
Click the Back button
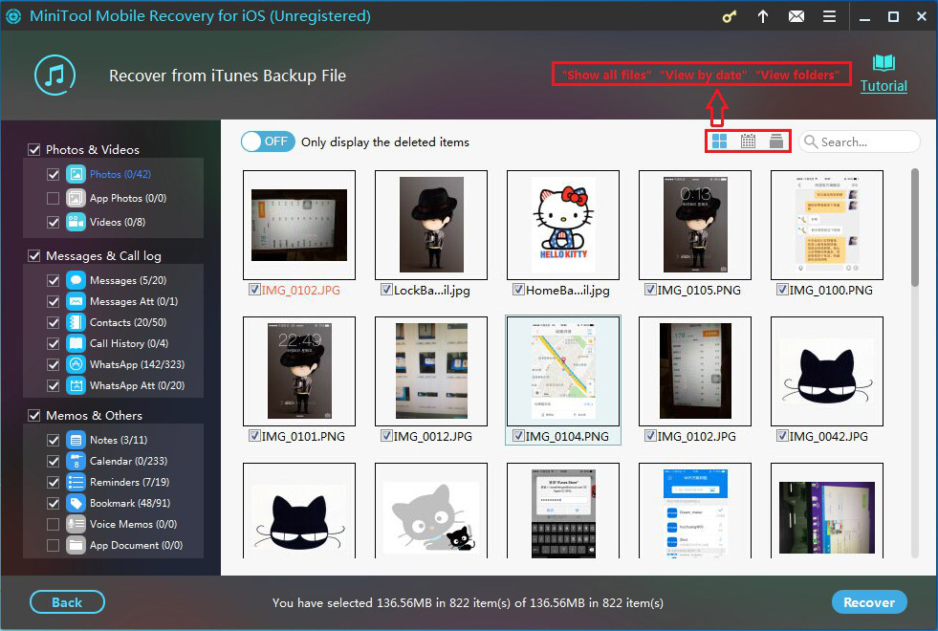point(67,602)
